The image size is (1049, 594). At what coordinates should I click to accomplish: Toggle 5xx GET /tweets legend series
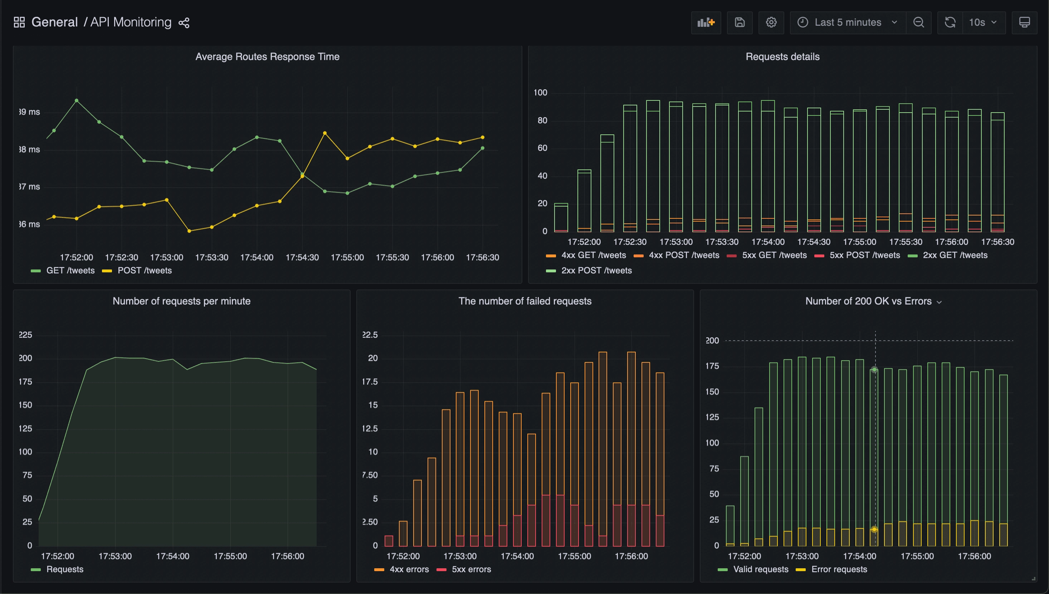click(774, 255)
